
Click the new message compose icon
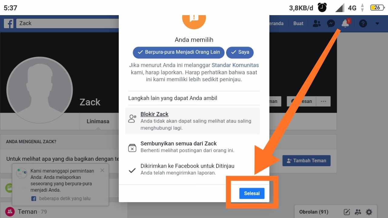click(347, 212)
